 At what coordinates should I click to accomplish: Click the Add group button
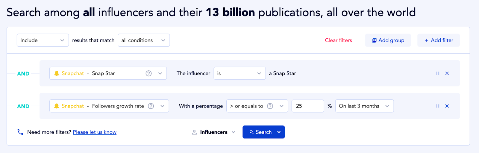click(x=388, y=40)
